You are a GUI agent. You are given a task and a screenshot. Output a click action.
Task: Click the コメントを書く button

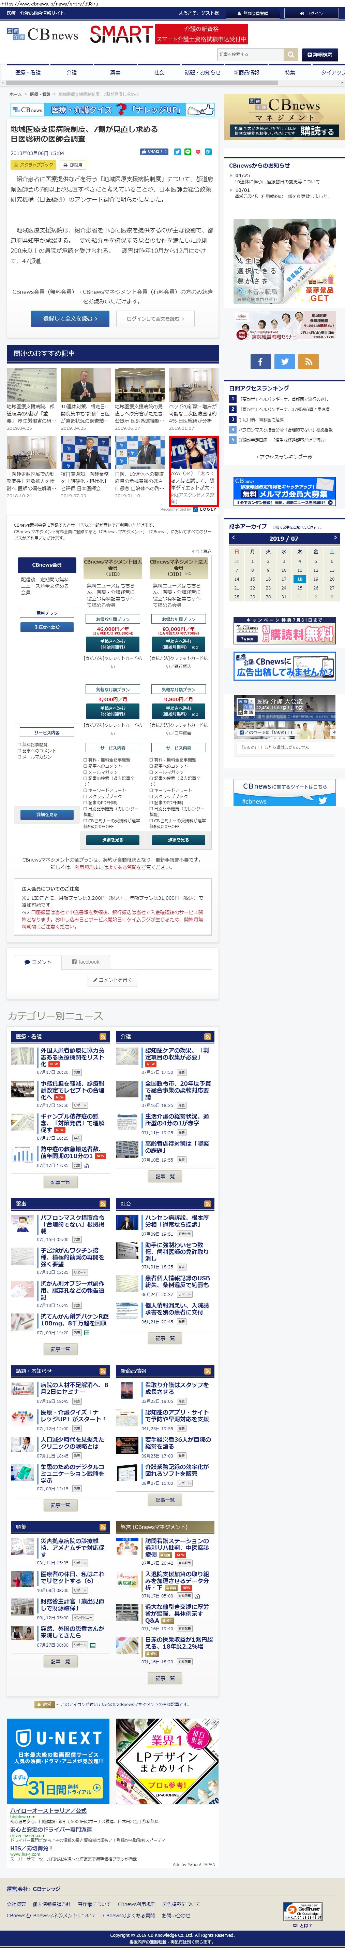[x=112, y=980]
